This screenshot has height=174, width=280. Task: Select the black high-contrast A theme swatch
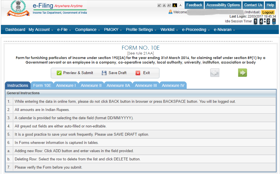tap(175, 5)
